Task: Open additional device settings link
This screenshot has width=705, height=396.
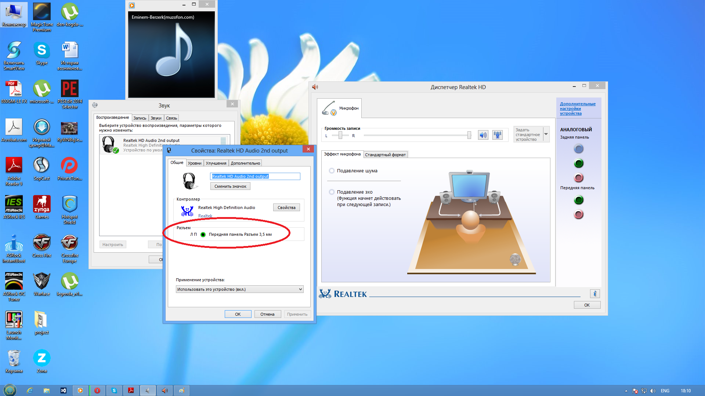Action: tap(577, 109)
